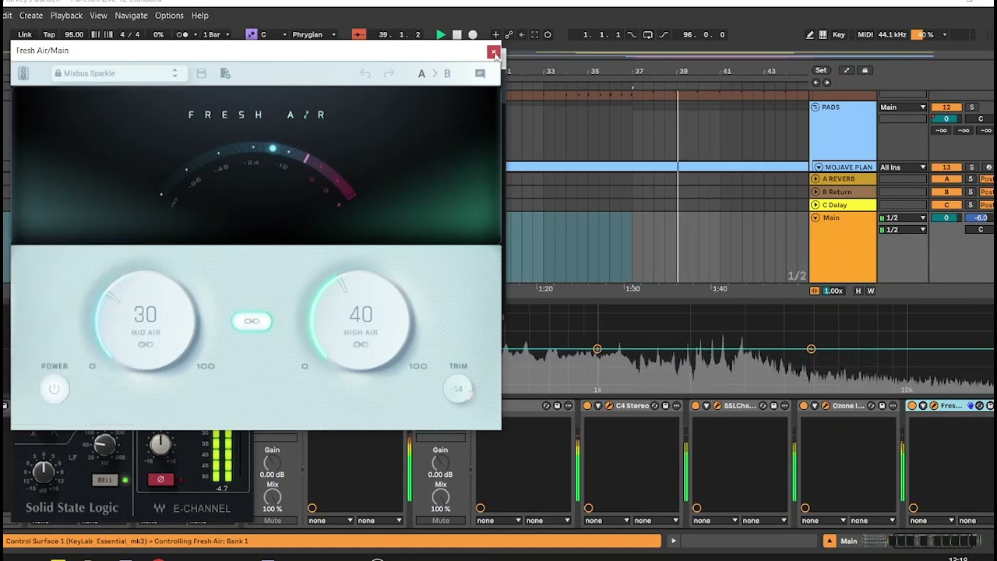Click the Slate Digital logo icon in Fresh Air
This screenshot has height=561, width=997.
coord(23,73)
